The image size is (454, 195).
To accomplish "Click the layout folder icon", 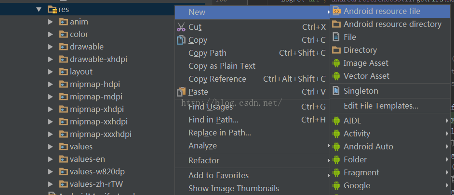I will 64,72.
